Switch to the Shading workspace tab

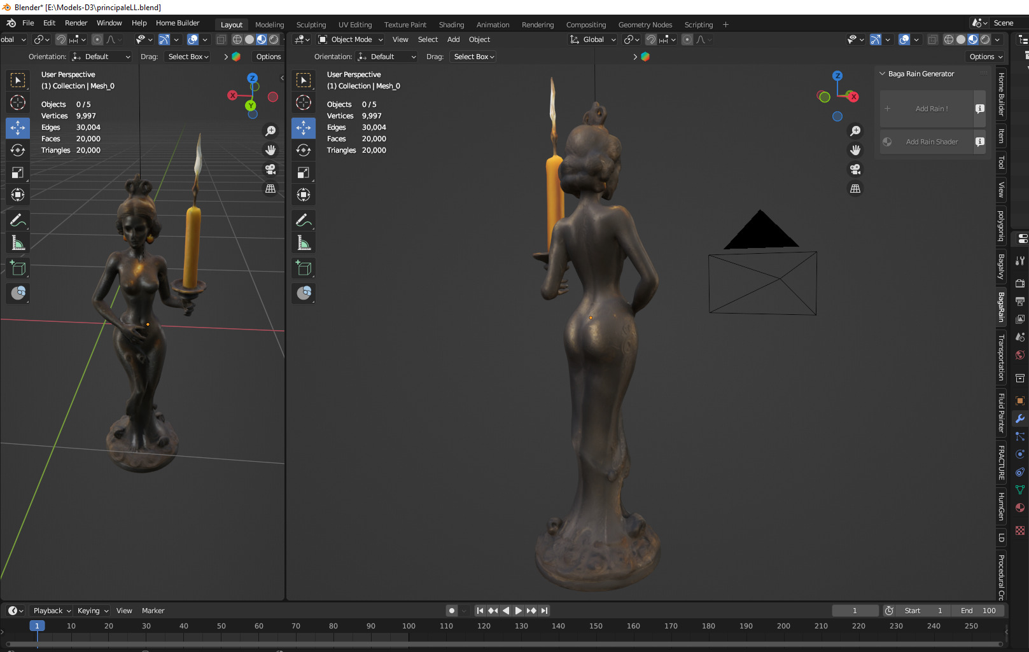click(x=451, y=25)
